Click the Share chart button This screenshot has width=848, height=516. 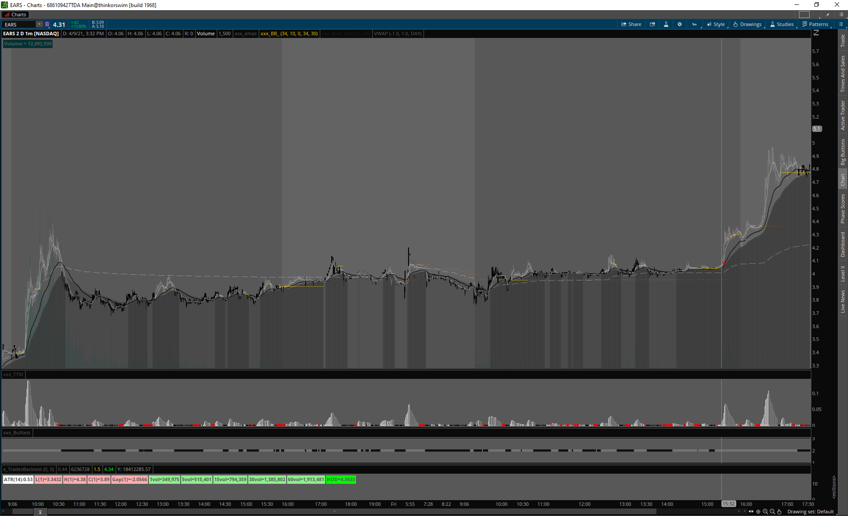pyautogui.click(x=631, y=24)
